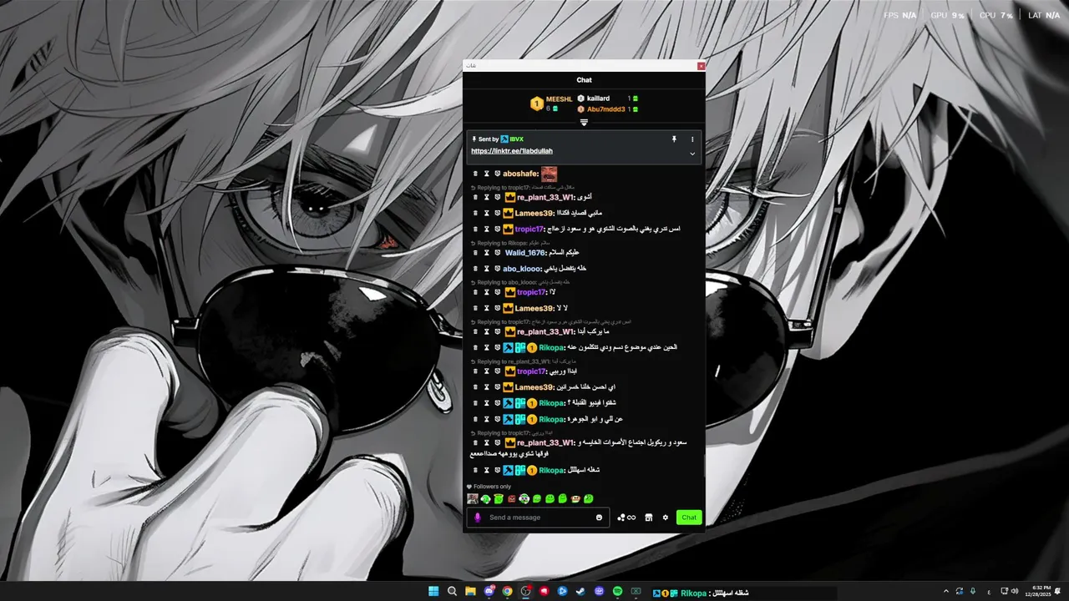The width and height of the screenshot is (1069, 601).
Task: Open Google Chrome from the taskbar
Action: 507,591
